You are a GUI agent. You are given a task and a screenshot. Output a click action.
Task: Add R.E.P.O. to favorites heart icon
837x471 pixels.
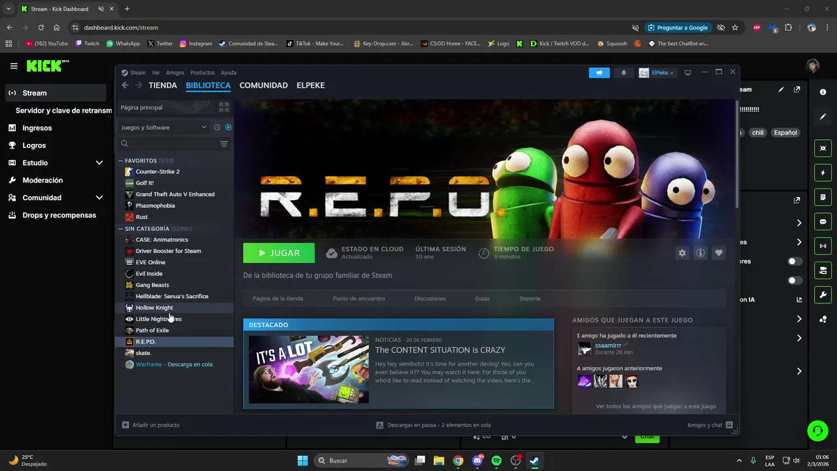click(x=719, y=253)
